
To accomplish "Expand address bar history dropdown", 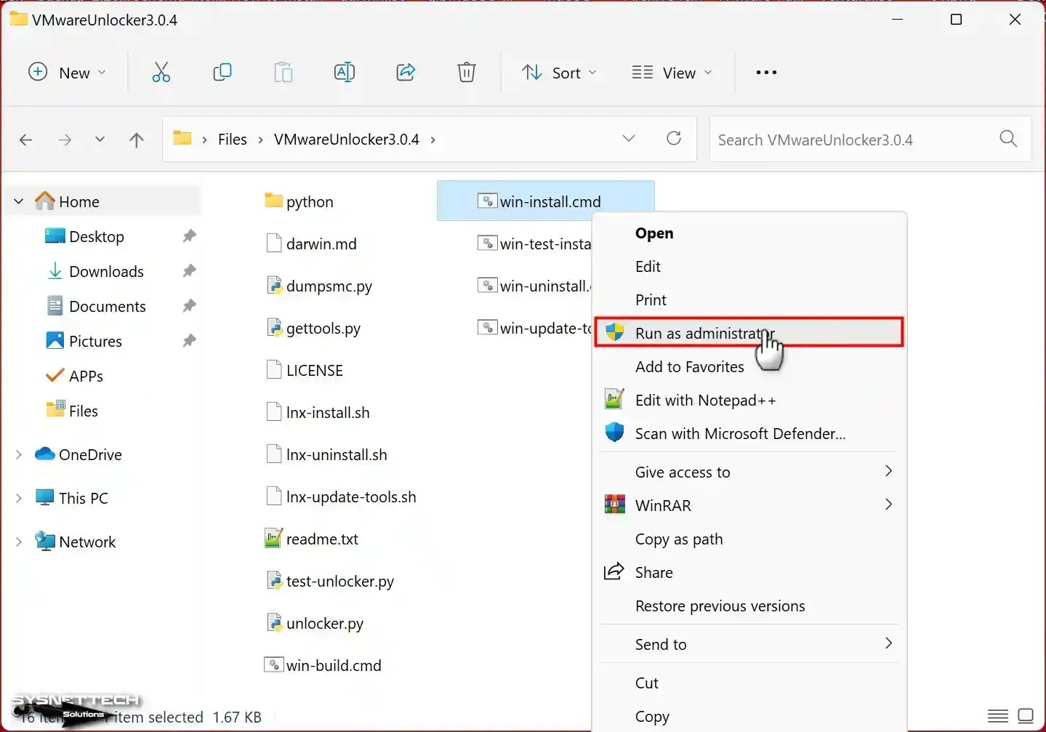I will click(x=629, y=138).
